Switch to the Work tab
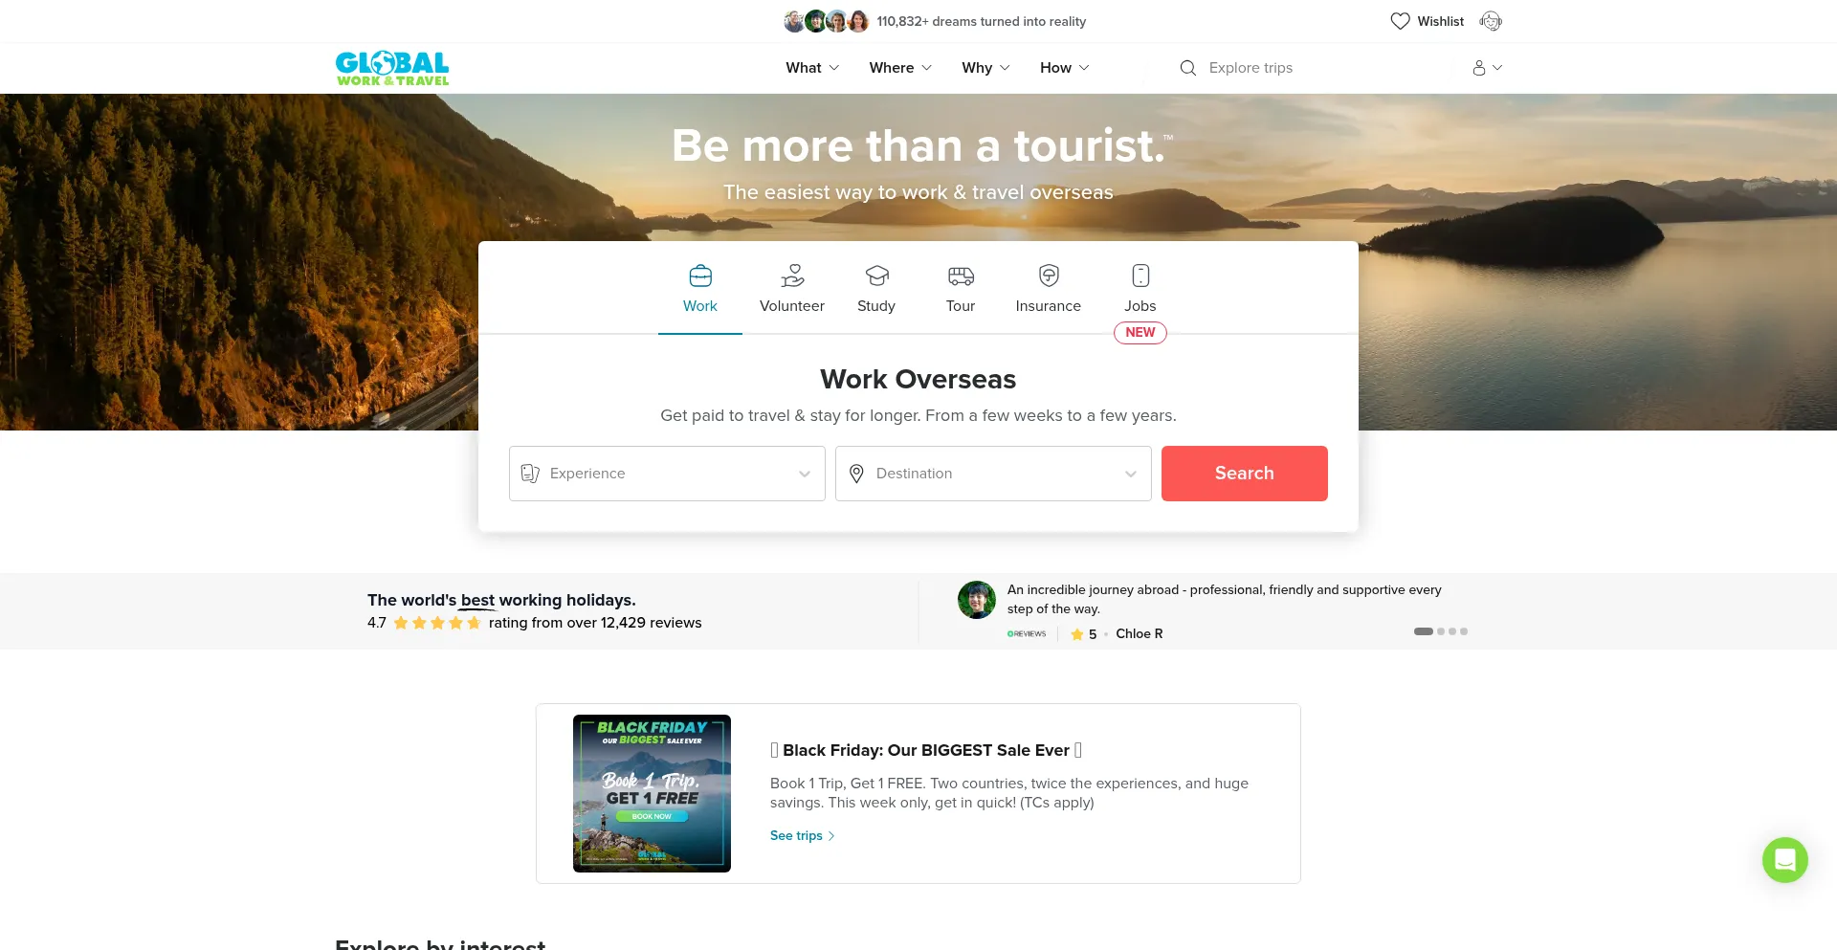 click(x=700, y=289)
